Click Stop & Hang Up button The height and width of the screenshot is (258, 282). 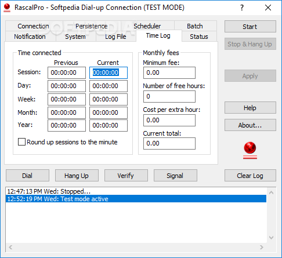[250, 44]
